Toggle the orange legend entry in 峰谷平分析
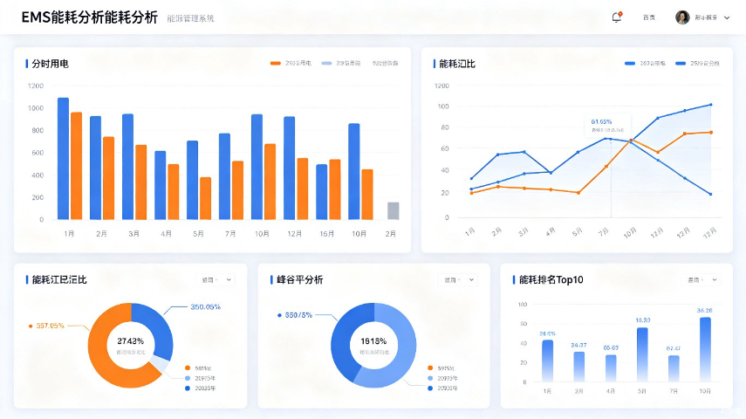Image resolution: width=746 pixels, height=419 pixels. point(441,368)
